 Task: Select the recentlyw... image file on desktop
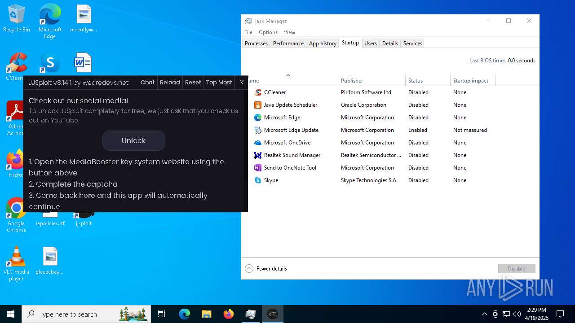pos(84,19)
